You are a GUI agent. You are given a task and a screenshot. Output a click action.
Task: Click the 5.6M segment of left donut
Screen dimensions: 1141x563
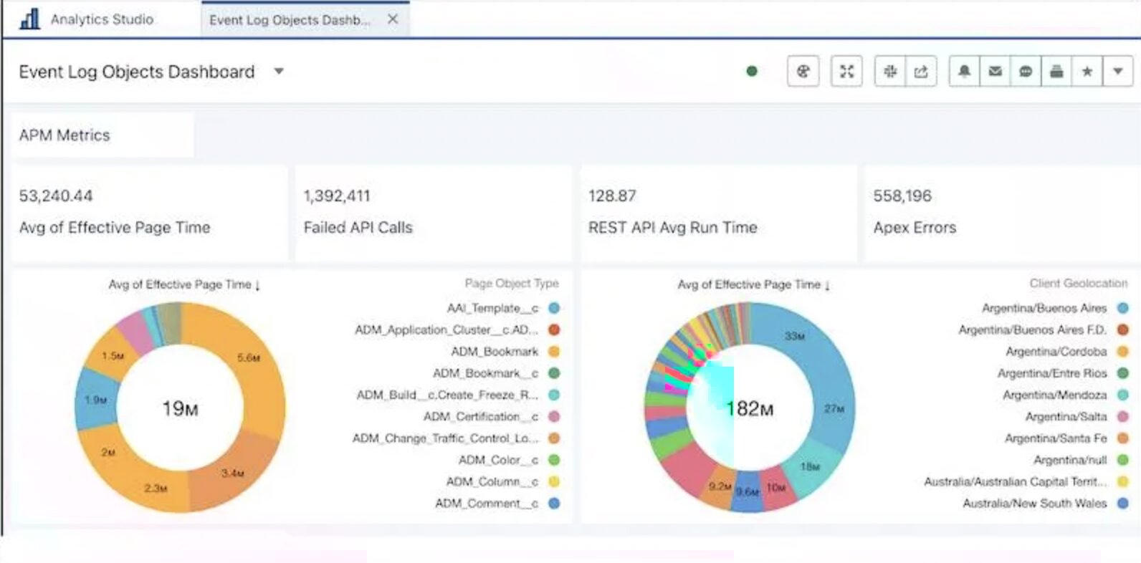pos(249,358)
